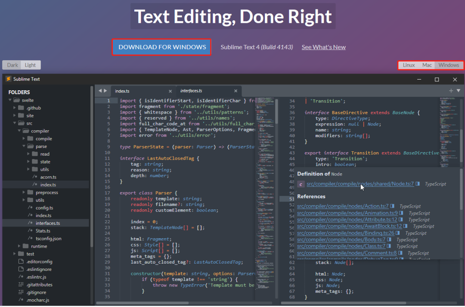
Task: Open the Class.ts:7 reference link
Action: pyautogui.click(x=341, y=246)
